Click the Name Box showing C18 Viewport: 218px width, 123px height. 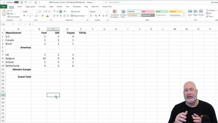pyautogui.click(x=7, y=24)
